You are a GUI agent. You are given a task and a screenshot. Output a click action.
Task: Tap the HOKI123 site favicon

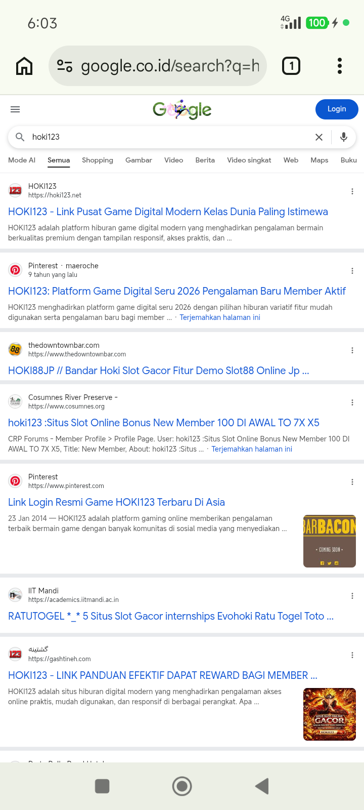click(15, 190)
